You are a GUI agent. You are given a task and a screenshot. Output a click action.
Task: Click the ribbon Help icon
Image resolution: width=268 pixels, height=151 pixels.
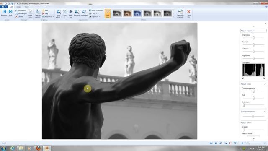click(266, 7)
